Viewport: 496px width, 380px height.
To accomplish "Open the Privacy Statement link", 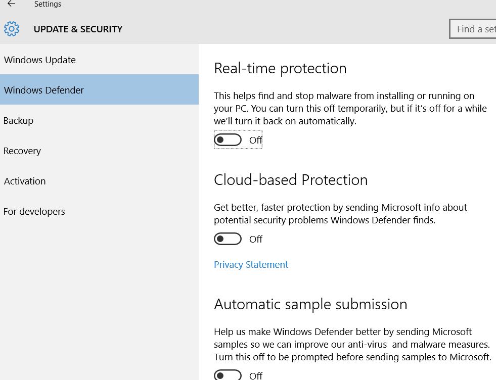I will [x=251, y=264].
